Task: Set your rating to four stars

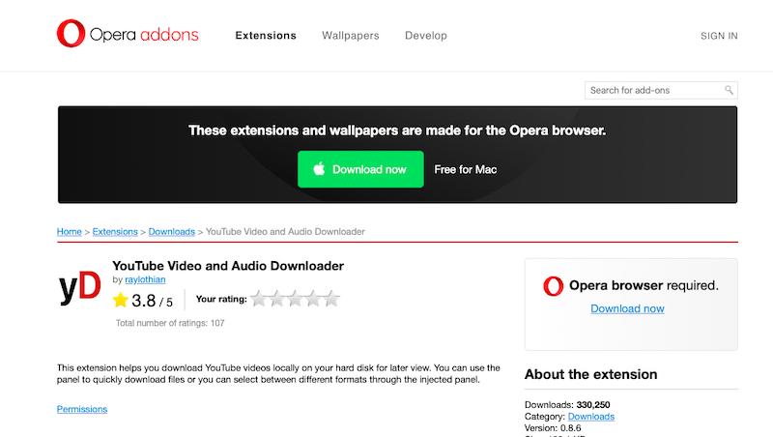Action: pyautogui.click(x=312, y=300)
